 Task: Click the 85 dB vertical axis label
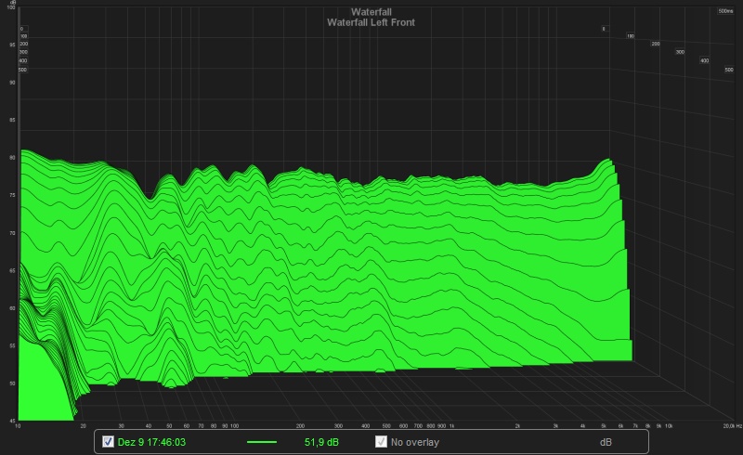click(x=12, y=120)
